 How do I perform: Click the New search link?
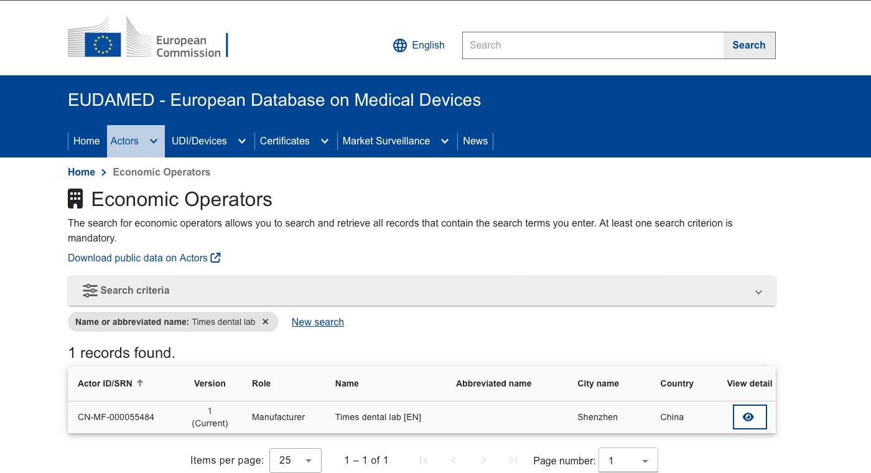(x=318, y=322)
